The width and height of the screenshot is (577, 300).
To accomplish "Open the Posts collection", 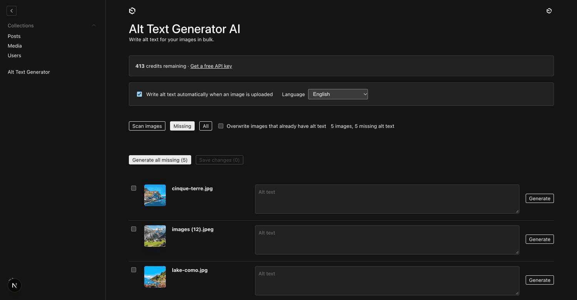I will [14, 36].
